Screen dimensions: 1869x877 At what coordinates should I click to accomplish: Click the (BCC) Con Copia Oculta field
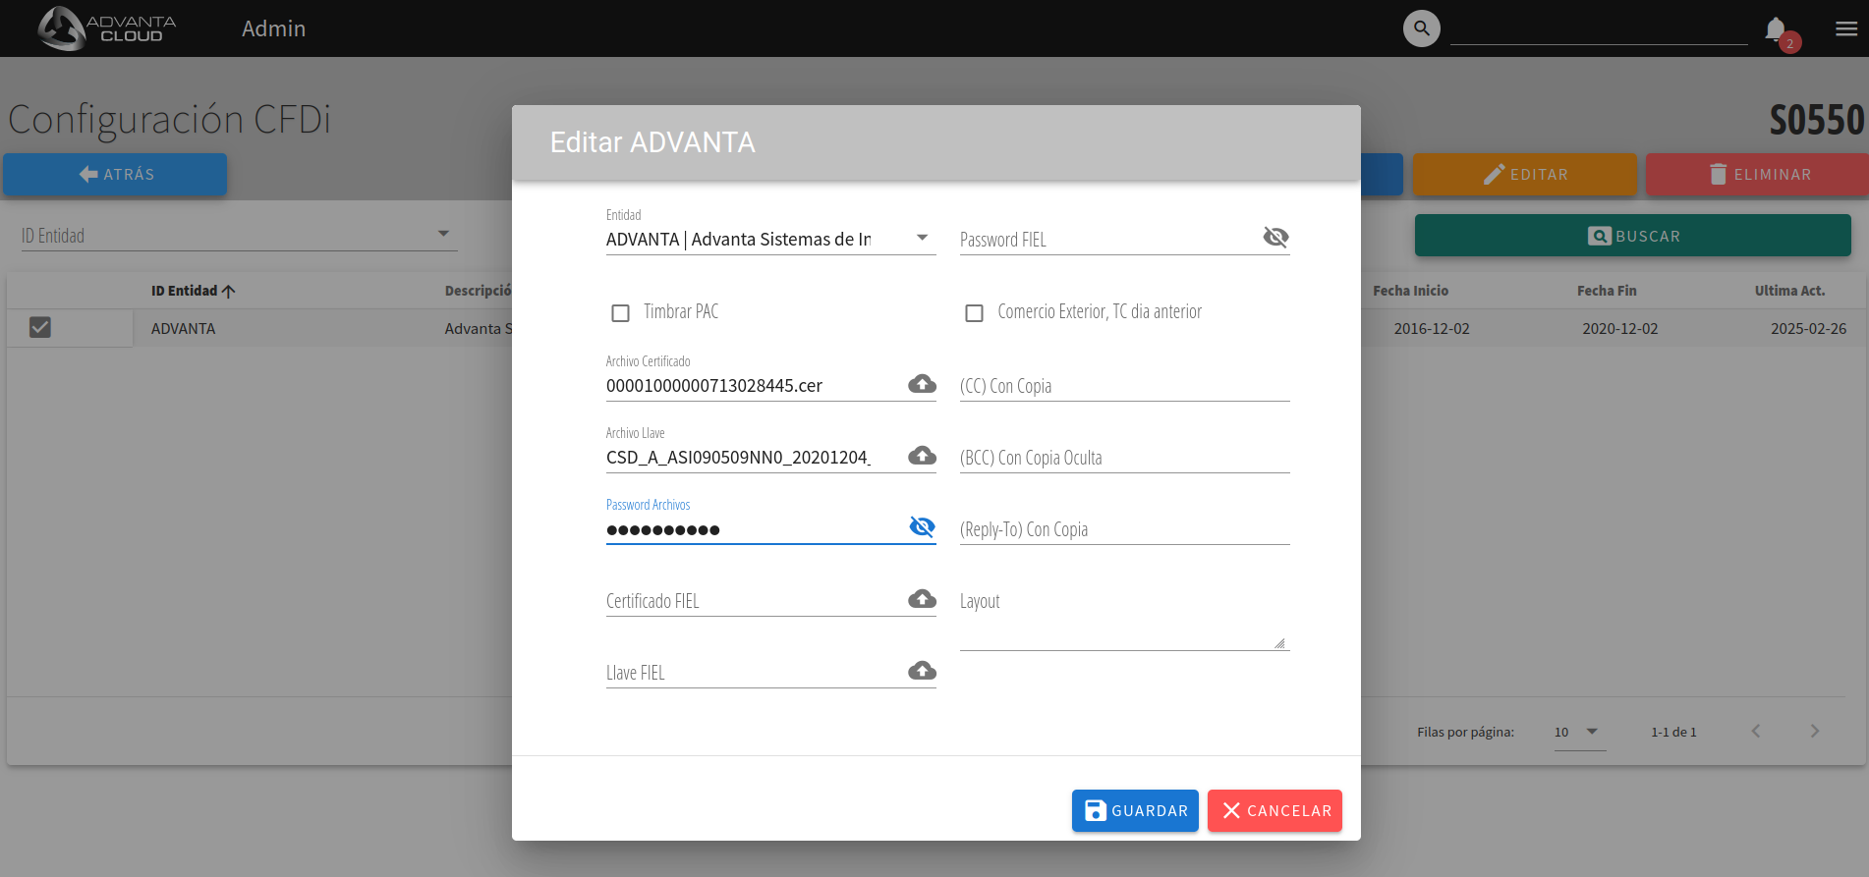(1125, 458)
